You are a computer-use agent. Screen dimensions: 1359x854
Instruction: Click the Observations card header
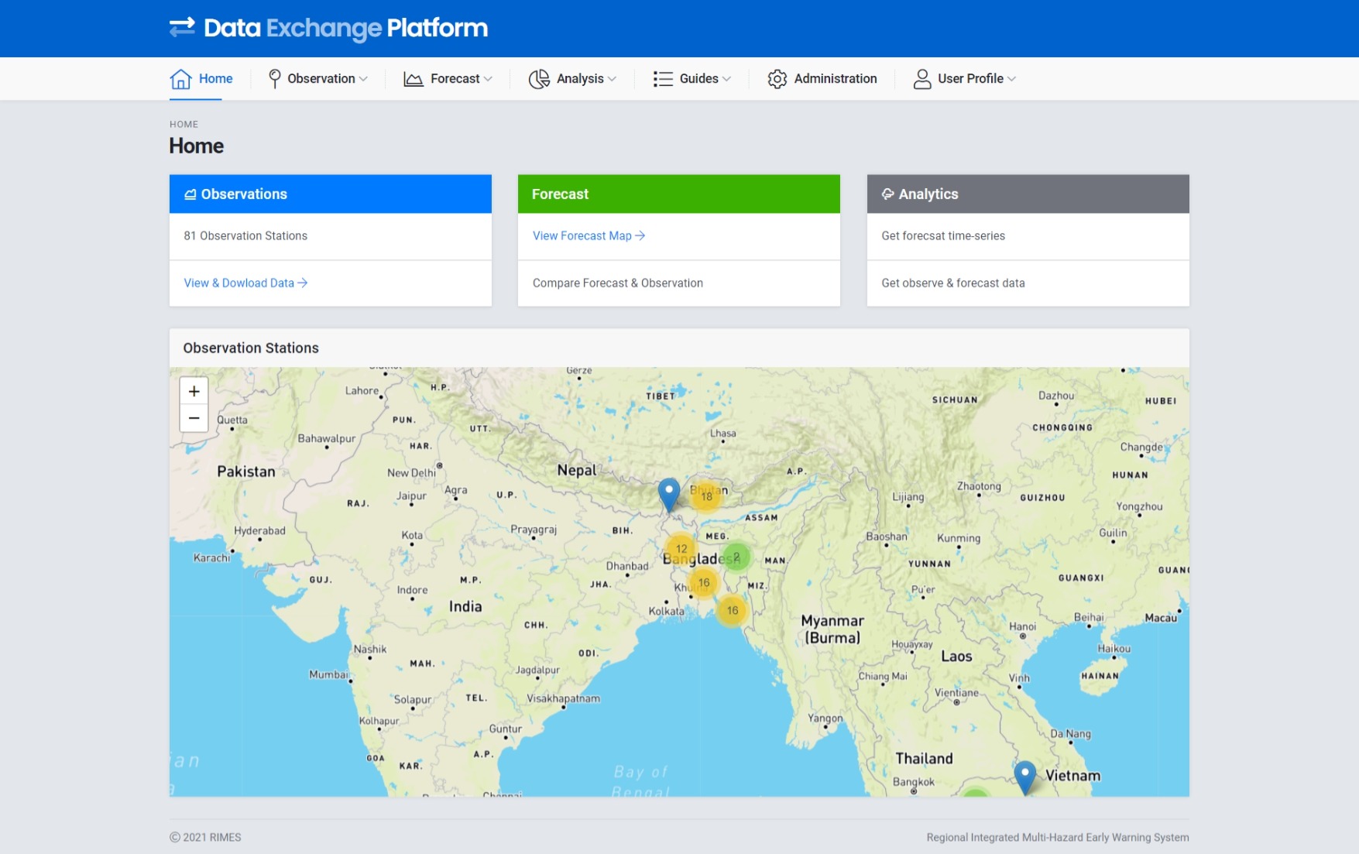click(x=331, y=194)
